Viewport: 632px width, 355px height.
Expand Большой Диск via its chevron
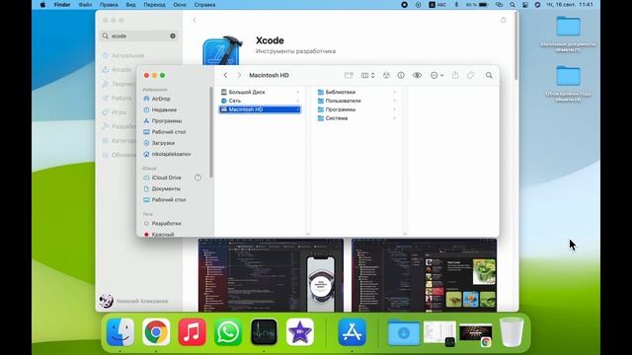298,92
